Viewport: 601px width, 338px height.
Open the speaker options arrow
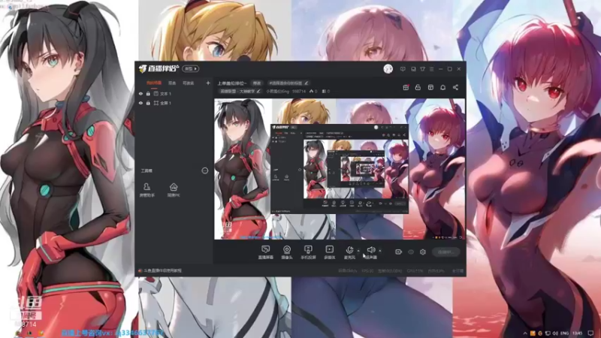click(380, 251)
